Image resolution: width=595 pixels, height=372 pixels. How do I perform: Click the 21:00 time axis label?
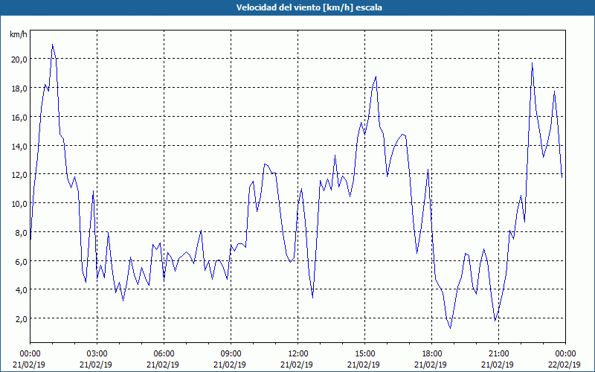[x=498, y=354]
